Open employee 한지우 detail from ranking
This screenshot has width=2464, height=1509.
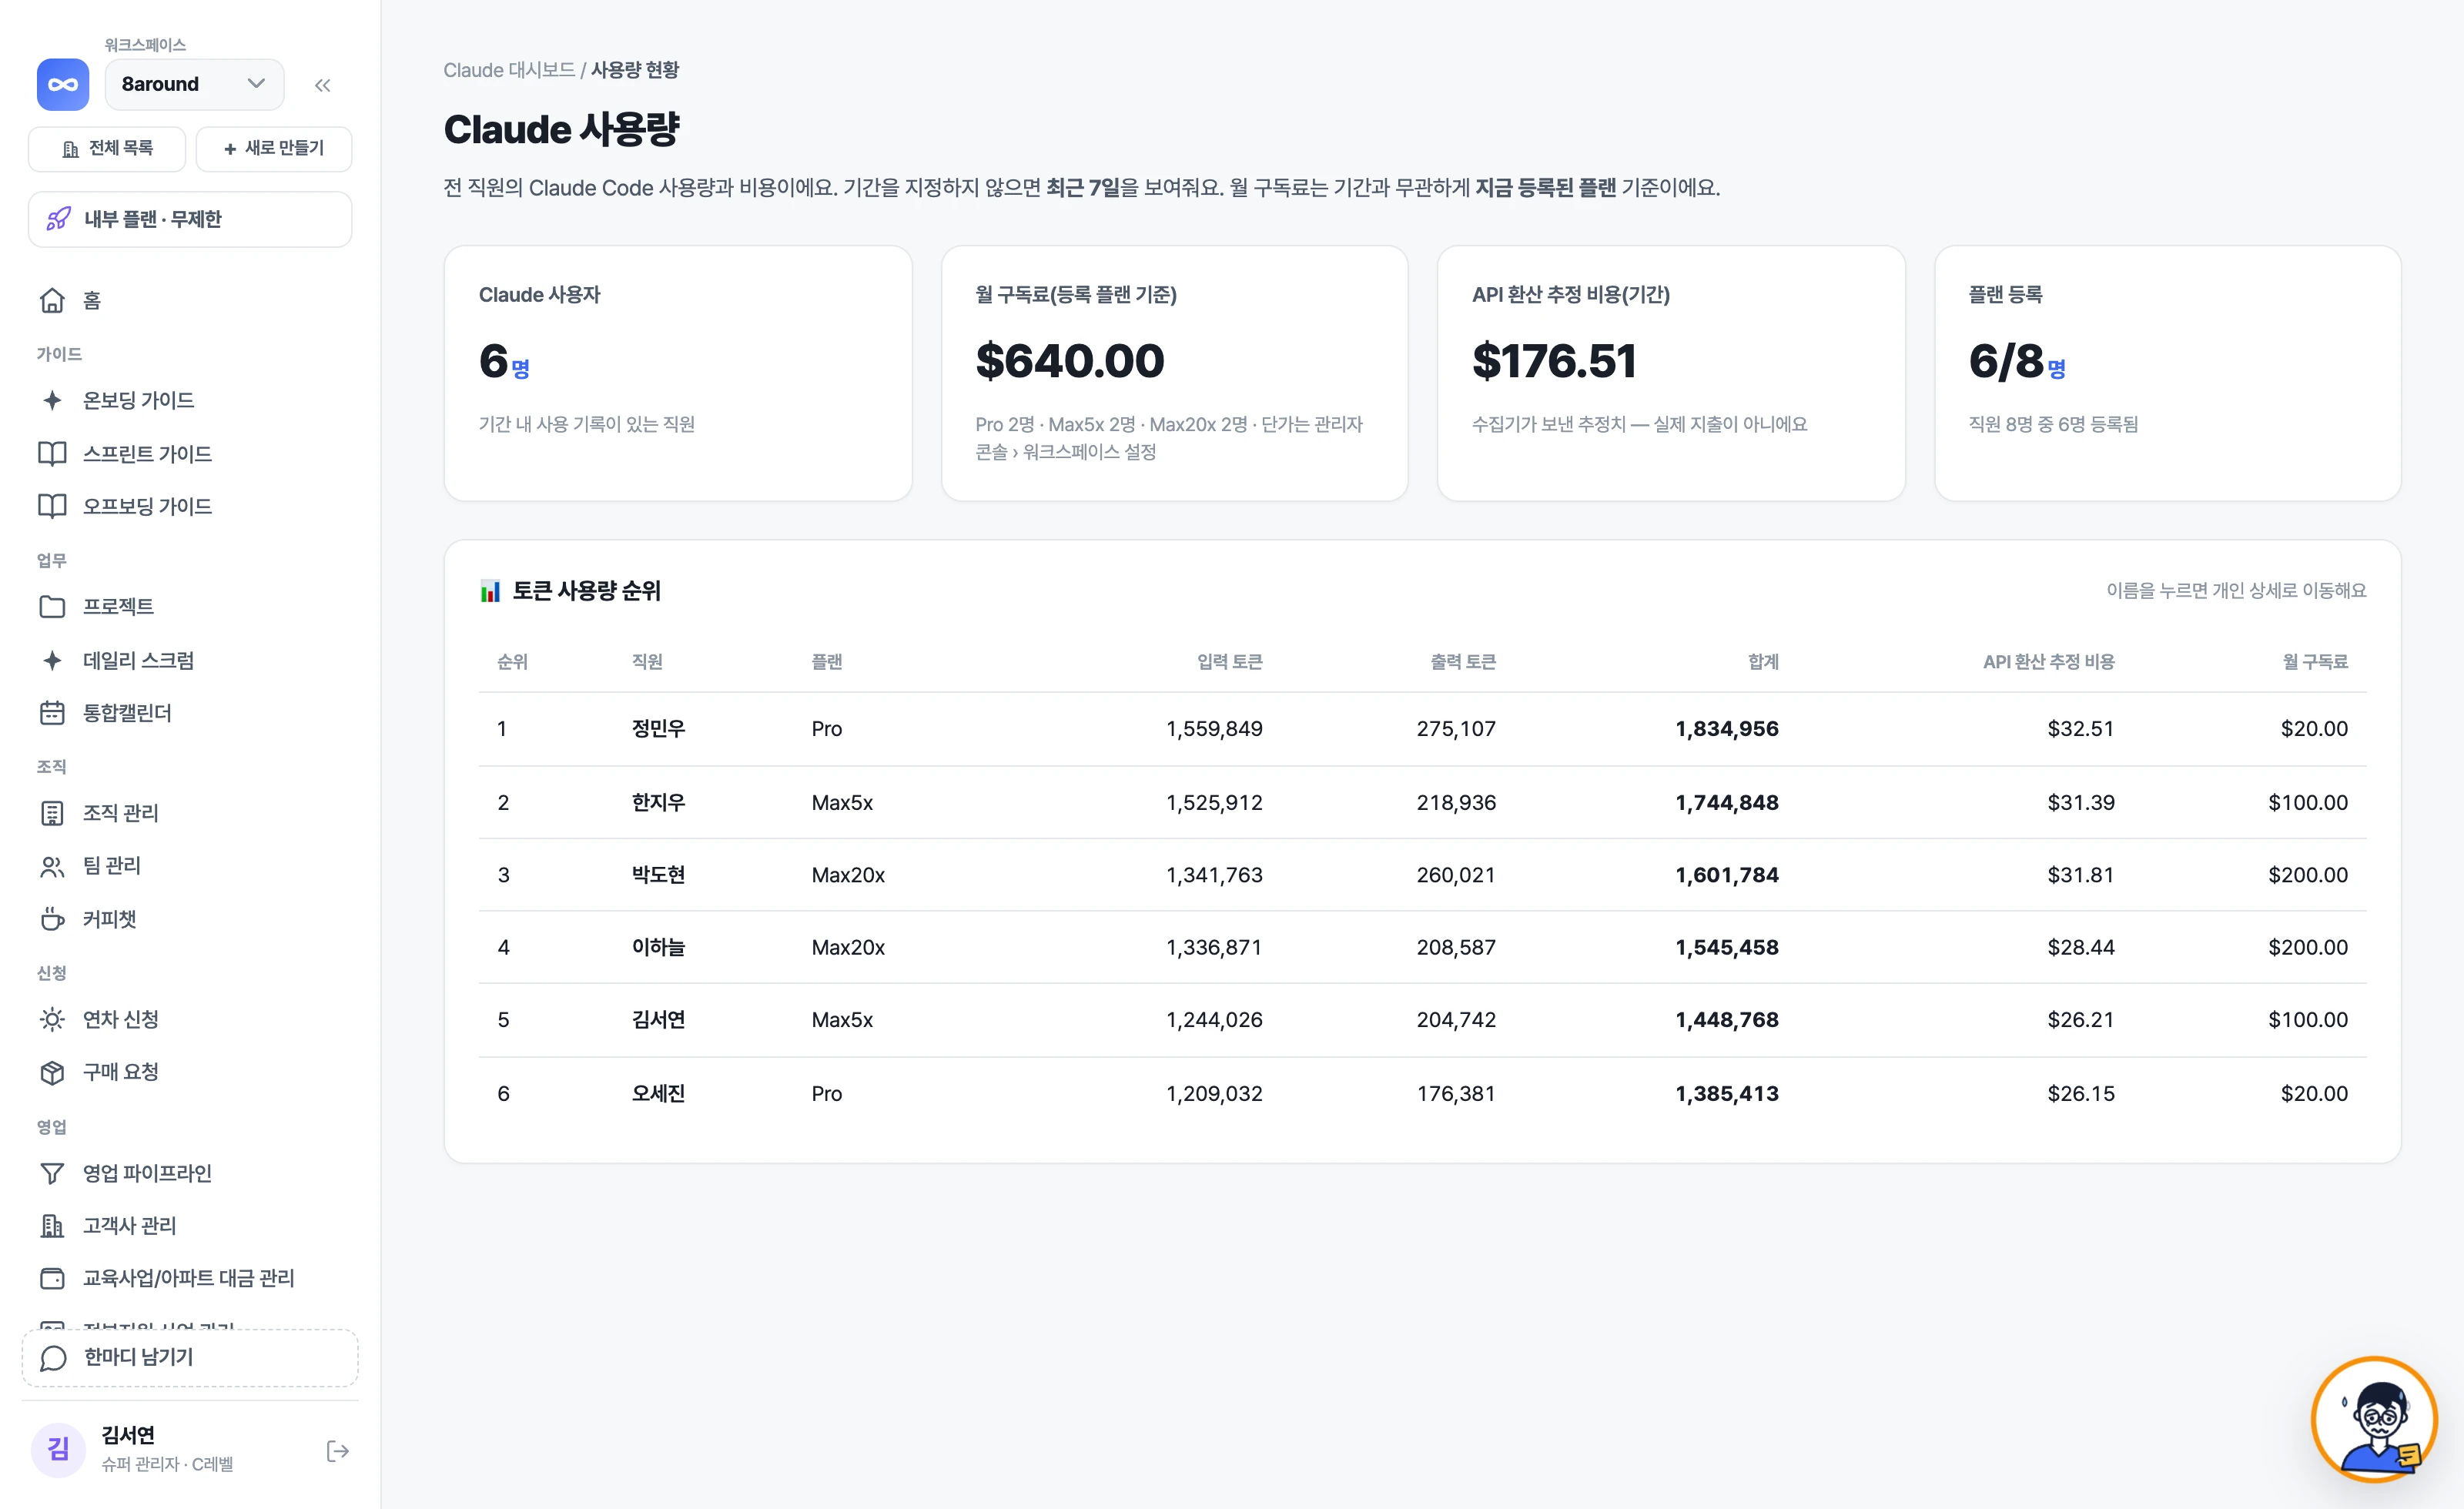[x=658, y=802]
